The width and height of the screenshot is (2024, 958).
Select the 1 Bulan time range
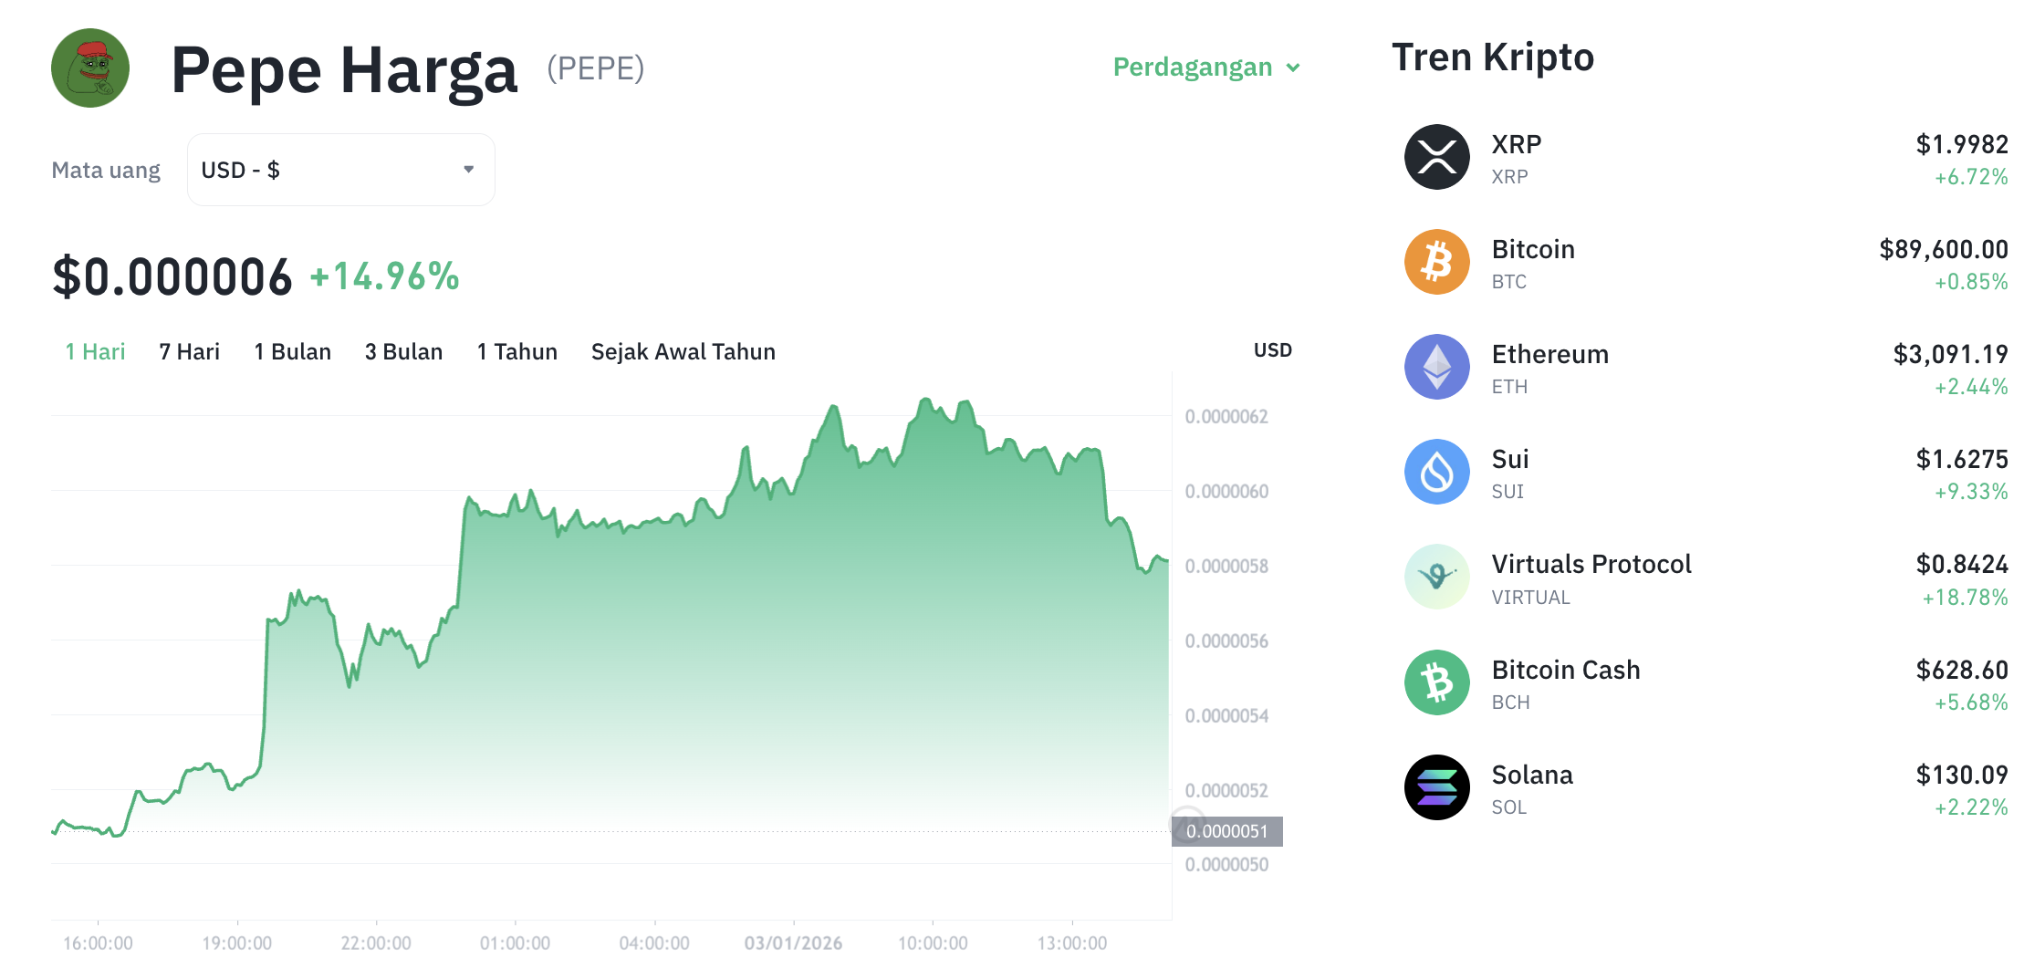[292, 351]
